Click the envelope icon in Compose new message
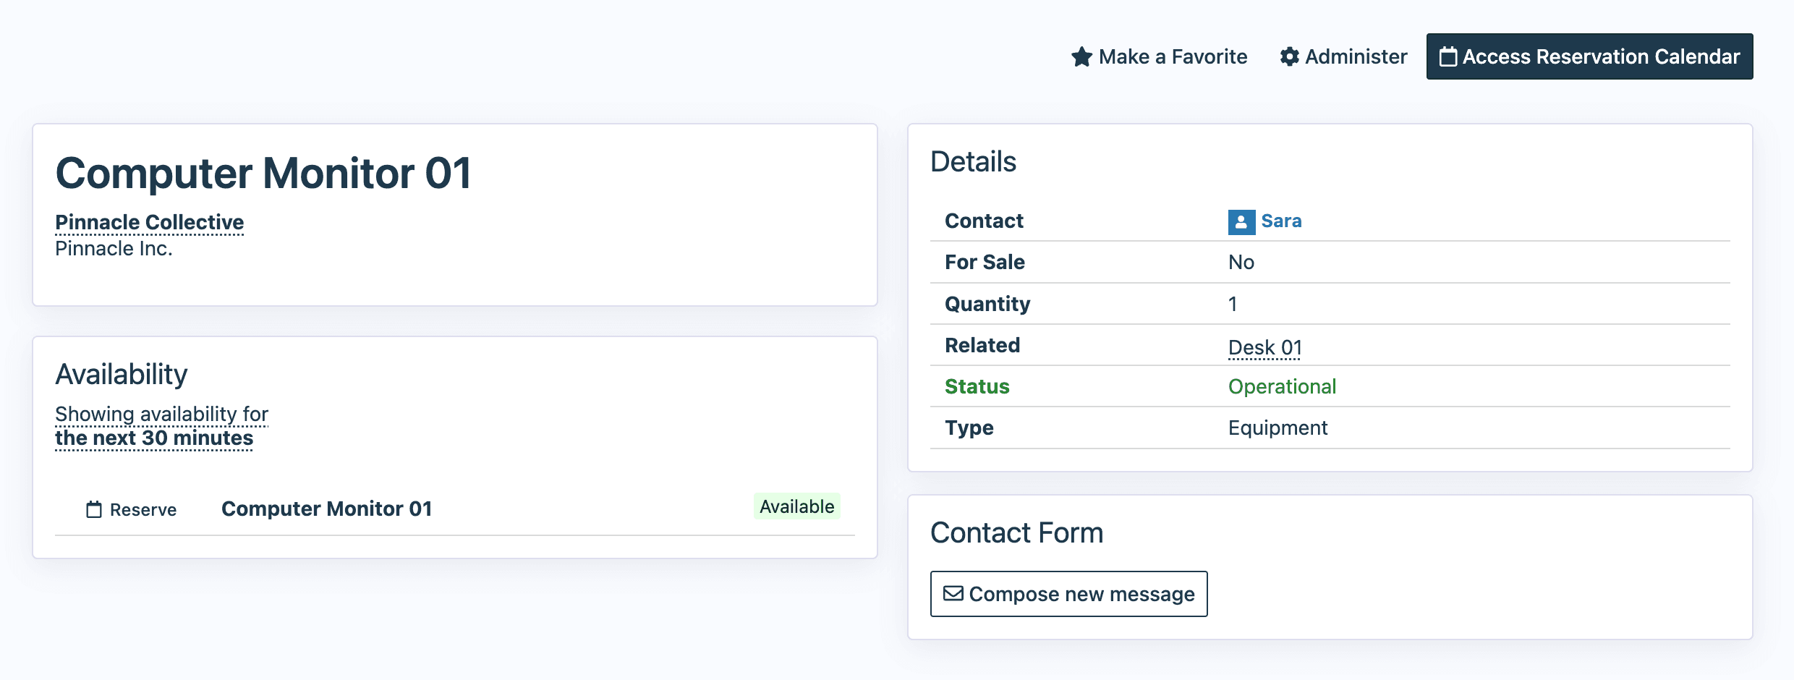This screenshot has width=1794, height=680. point(953,594)
